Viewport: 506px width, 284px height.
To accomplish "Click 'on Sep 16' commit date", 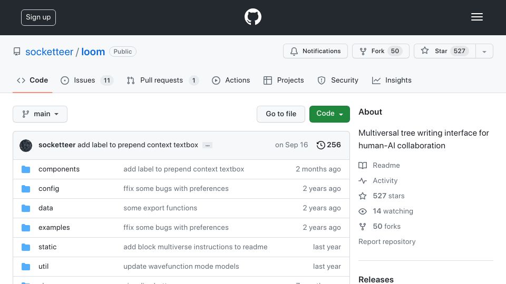I will point(291,145).
